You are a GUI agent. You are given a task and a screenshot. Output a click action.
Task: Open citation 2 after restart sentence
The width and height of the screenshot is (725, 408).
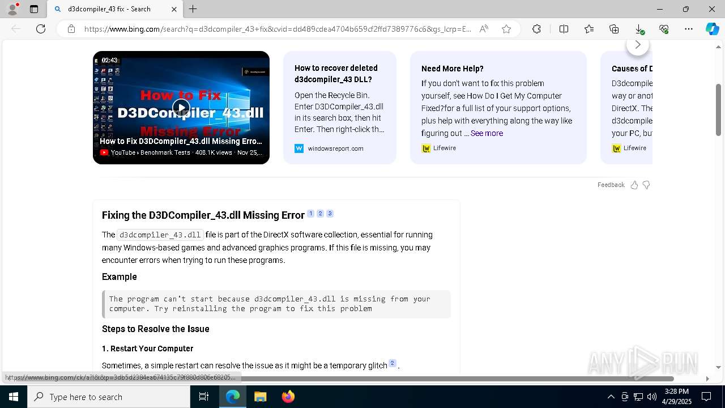[x=392, y=363]
